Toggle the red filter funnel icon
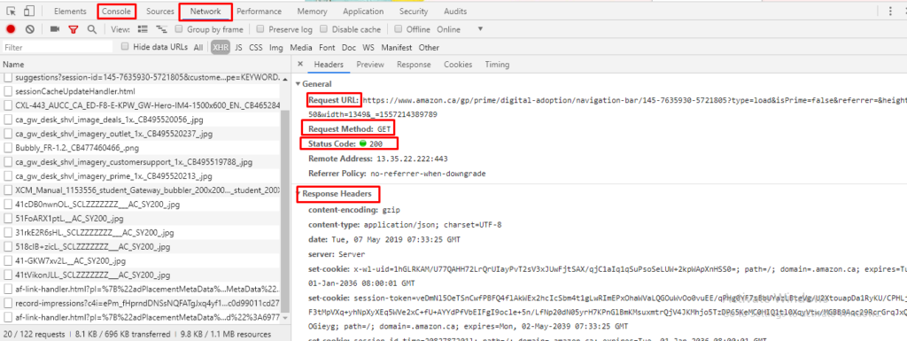The height and width of the screenshot is (341, 907). [73, 29]
